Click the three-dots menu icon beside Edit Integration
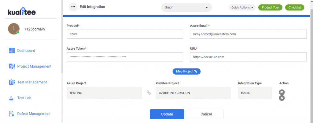Screen dimensions: 313x123 (x=73, y=7)
